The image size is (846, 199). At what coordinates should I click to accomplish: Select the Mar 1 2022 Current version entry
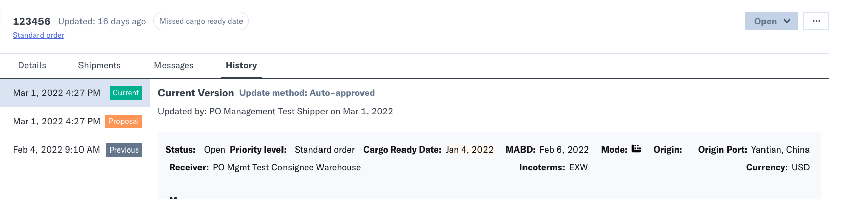[x=75, y=93]
